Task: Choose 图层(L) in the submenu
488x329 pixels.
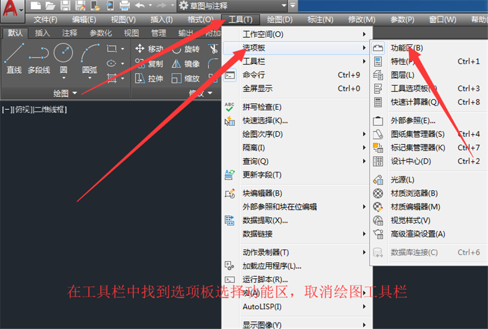Action: coord(429,75)
